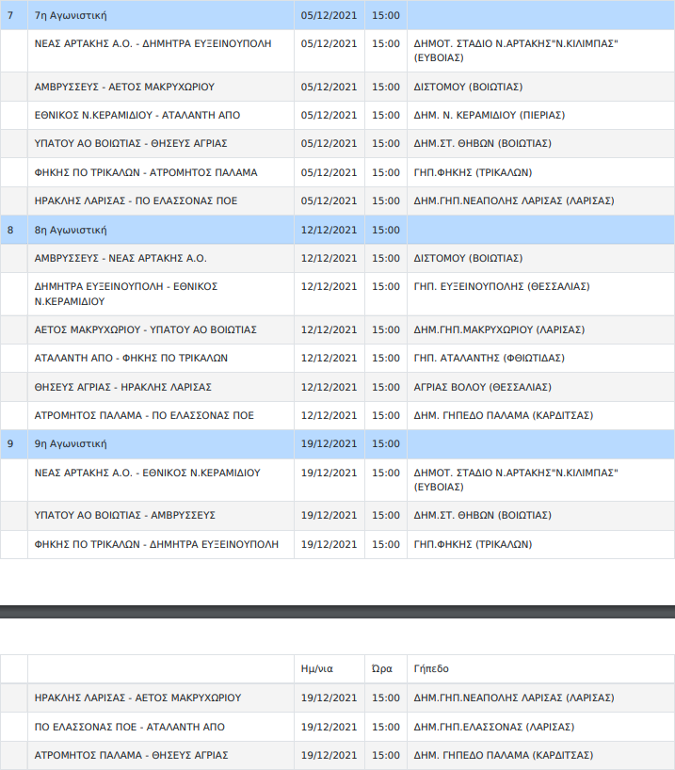Click venue ΓΗΠ. ΑΤΑΛΑΝΤΗΣ (ΦΘΙΩΤΙΔΑΣ)
This screenshot has width=675, height=770.
489,358
